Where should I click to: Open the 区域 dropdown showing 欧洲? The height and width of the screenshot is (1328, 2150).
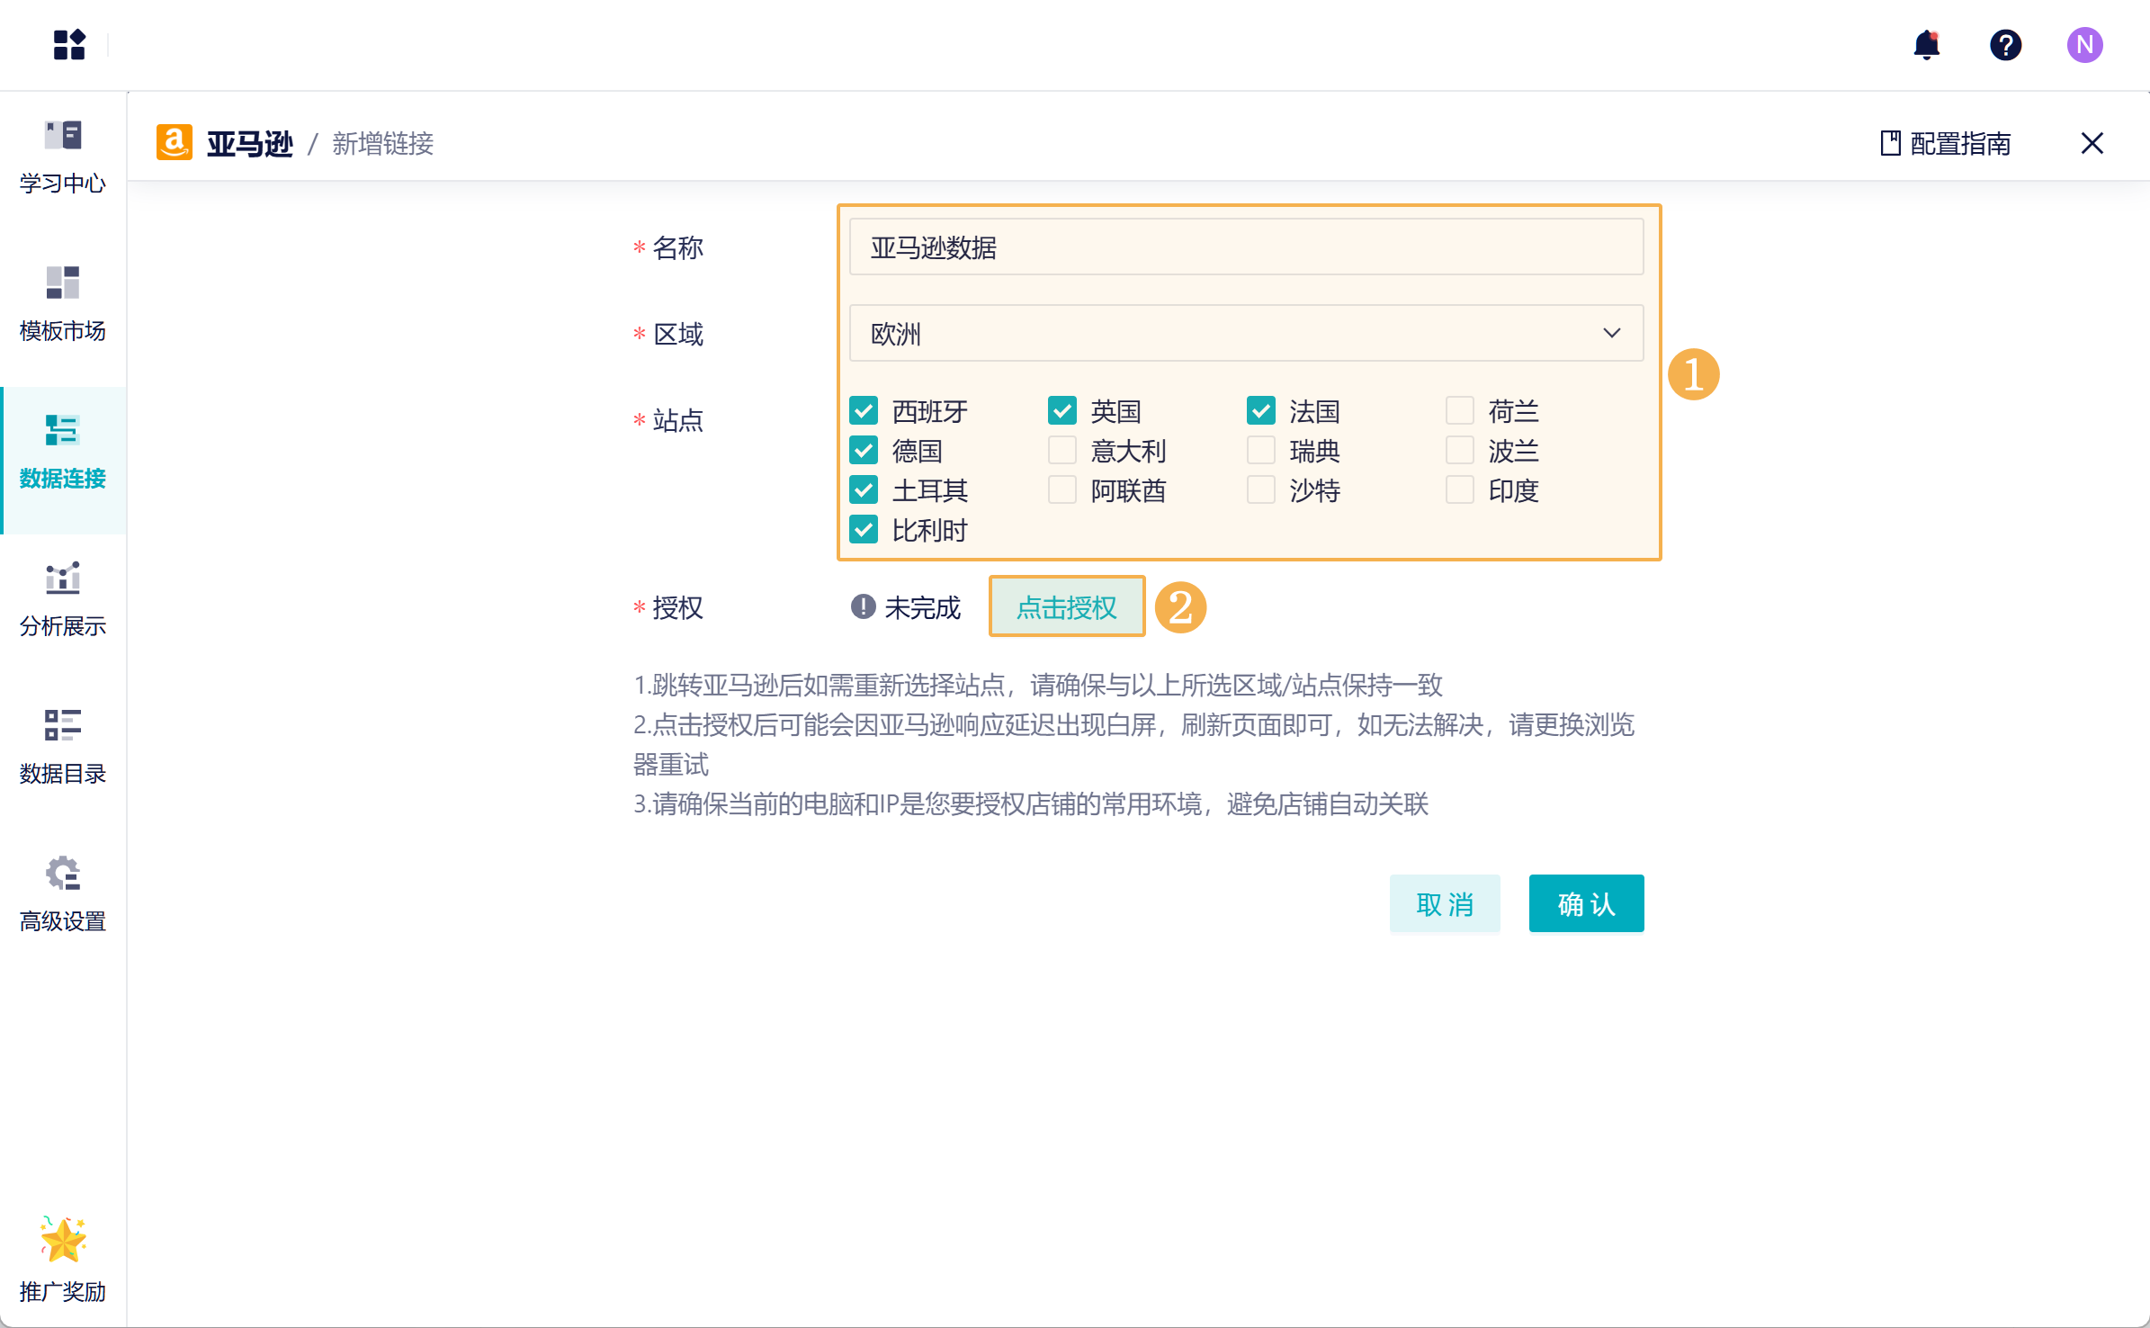point(1246,333)
